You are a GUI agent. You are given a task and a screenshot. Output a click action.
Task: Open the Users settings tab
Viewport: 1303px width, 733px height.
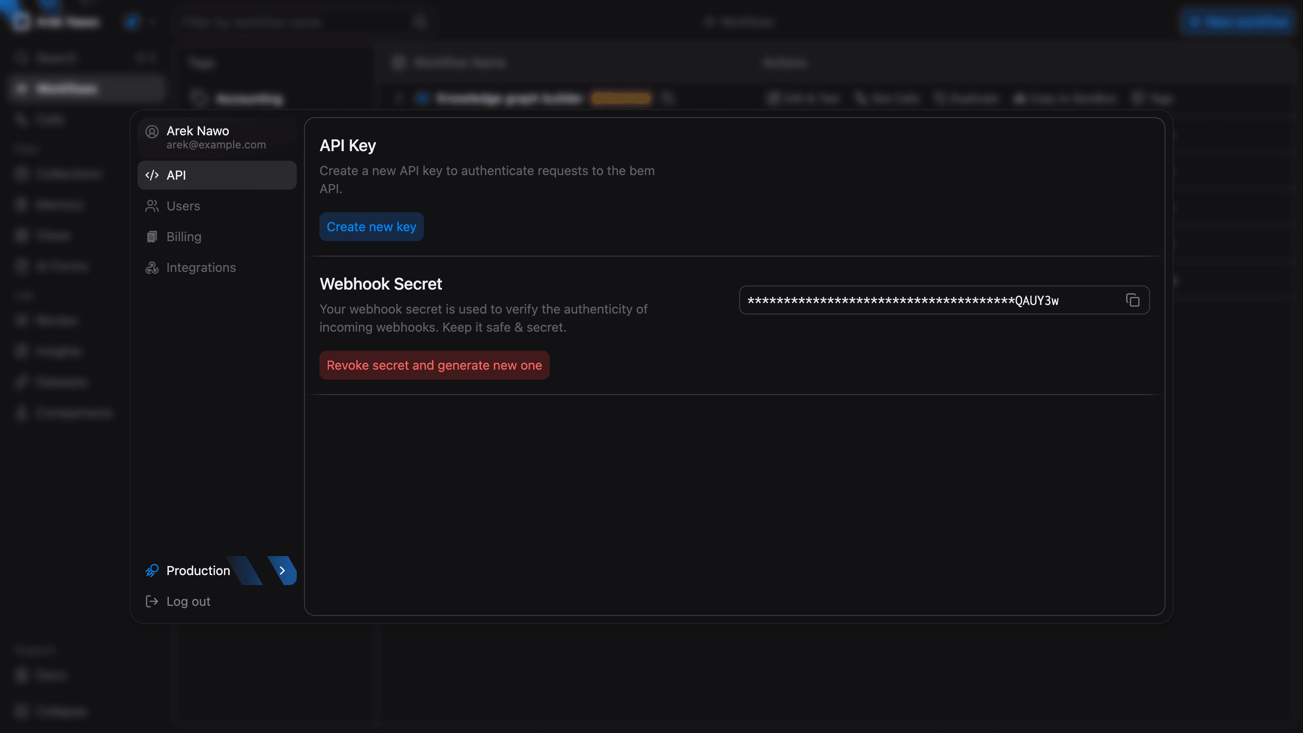217,206
